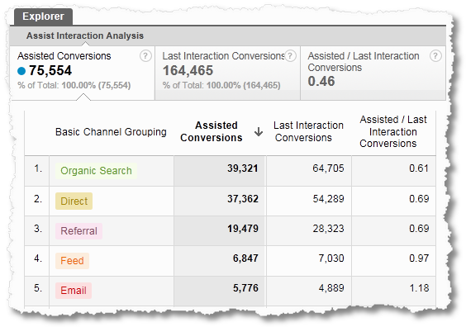Open the Referral channel link
Image resolution: width=466 pixels, height=327 pixels.
tap(78, 231)
